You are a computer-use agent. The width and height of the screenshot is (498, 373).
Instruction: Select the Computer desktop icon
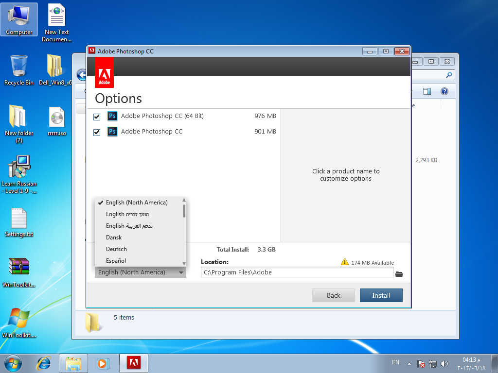[19, 19]
